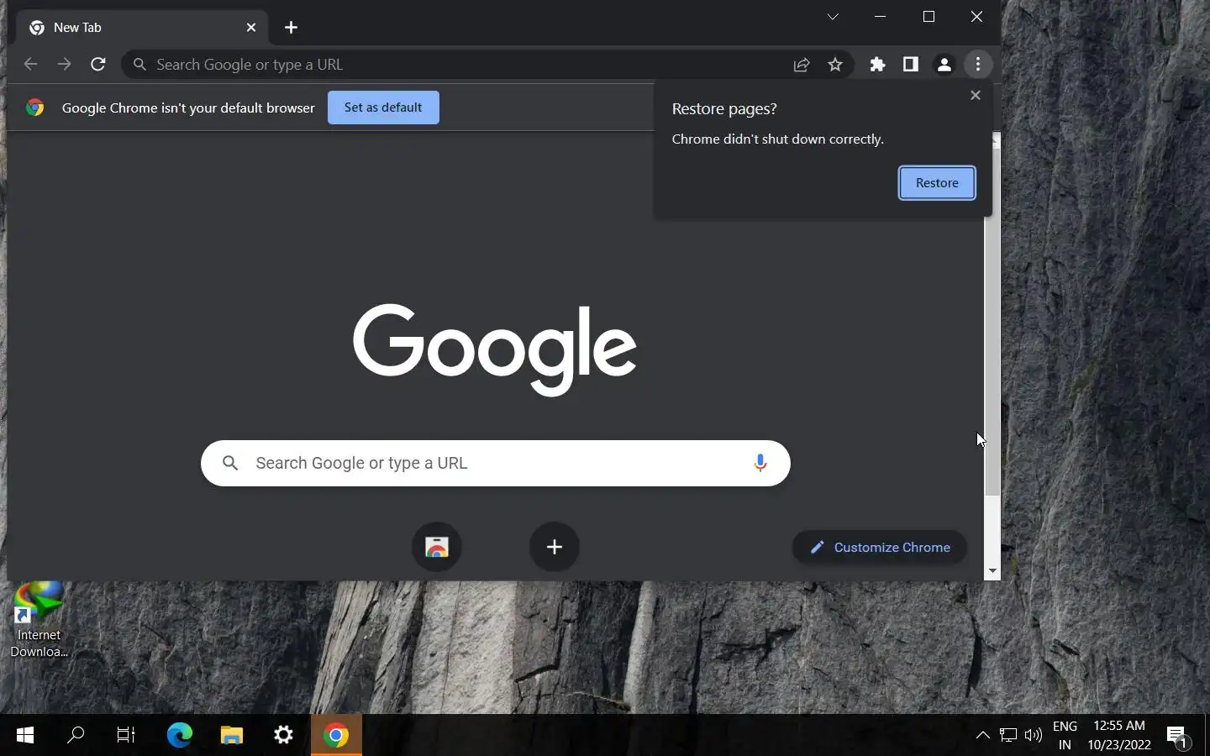Screen dimensions: 1210x756
Task: Open Settings gear on taskbar
Action: pos(284,736)
